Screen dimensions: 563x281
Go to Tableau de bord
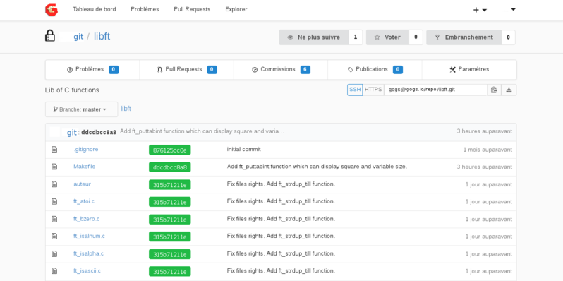94,9
